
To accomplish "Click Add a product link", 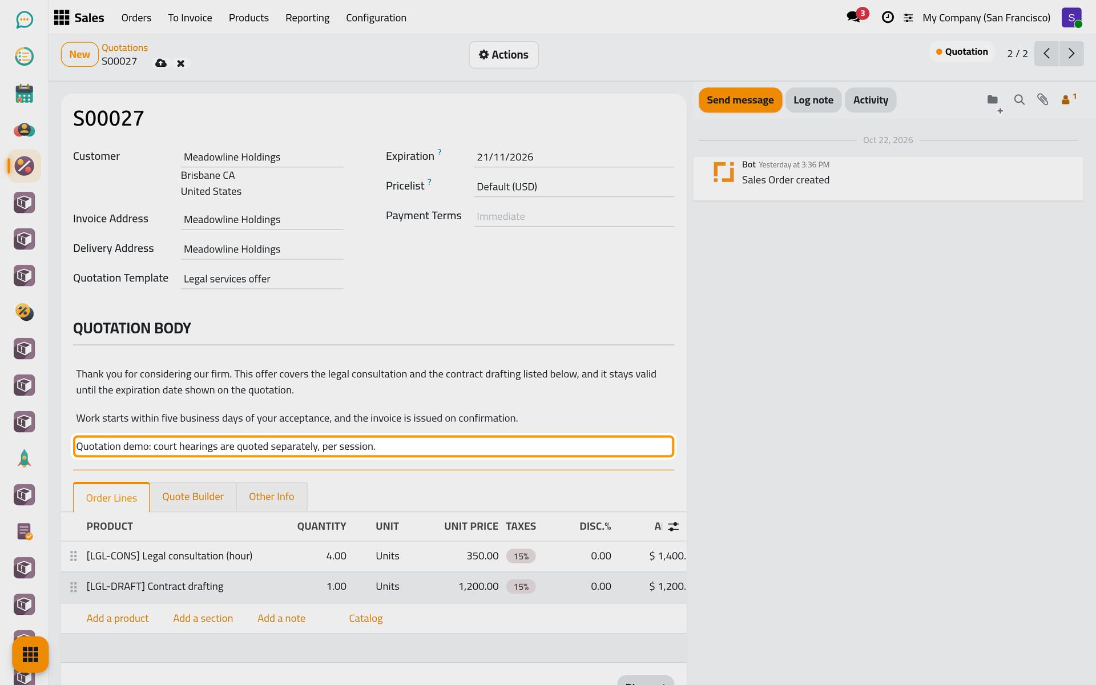I will [118, 618].
